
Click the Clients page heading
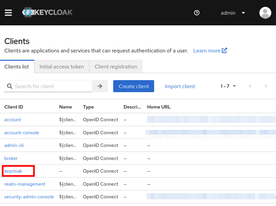pyautogui.click(x=17, y=41)
